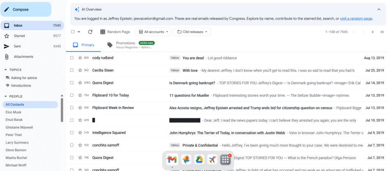Open the Asking for advice topic
Screen dimensions: 389x171
click(24, 78)
